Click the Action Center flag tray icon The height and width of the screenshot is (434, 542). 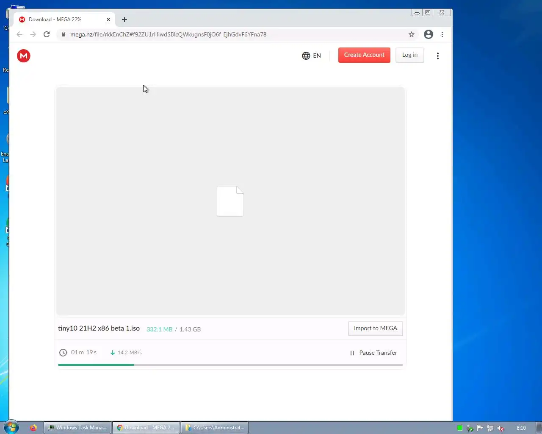click(480, 428)
